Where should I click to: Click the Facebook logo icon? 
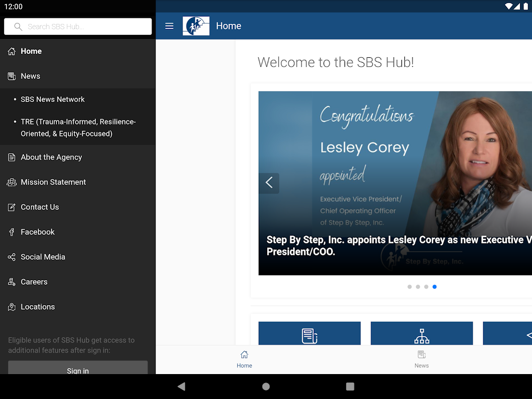point(11,232)
